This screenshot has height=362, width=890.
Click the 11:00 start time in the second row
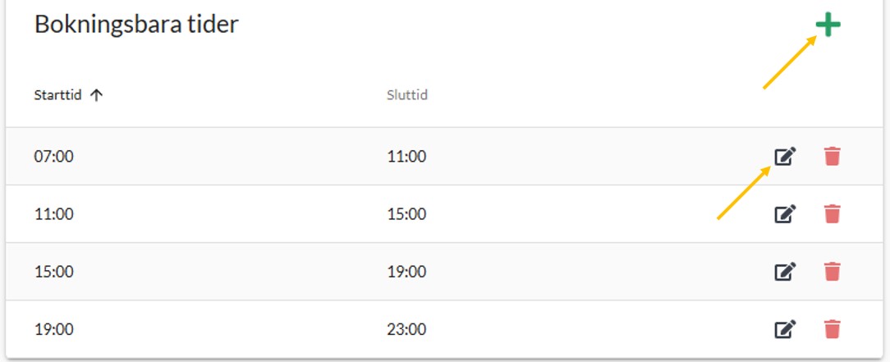tap(54, 214)
